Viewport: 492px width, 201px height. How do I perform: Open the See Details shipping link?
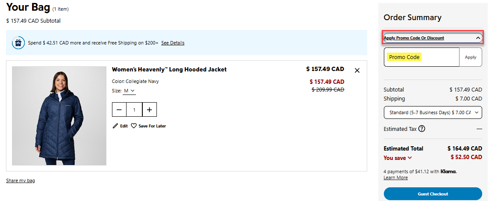click(173, 43)
